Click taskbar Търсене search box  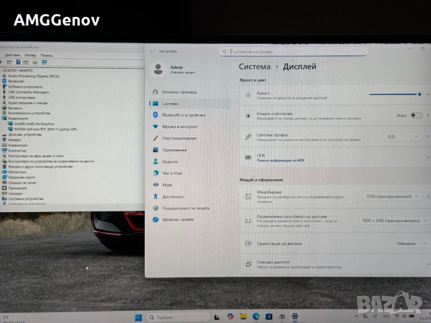tap(178, 317)
